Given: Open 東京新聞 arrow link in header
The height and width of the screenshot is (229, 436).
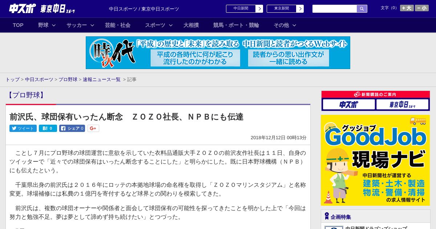Looking at the screenshot, I should tap(285, 9).
